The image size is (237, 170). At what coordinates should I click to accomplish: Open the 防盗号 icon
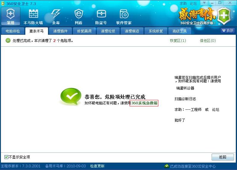tap(101, 17)
